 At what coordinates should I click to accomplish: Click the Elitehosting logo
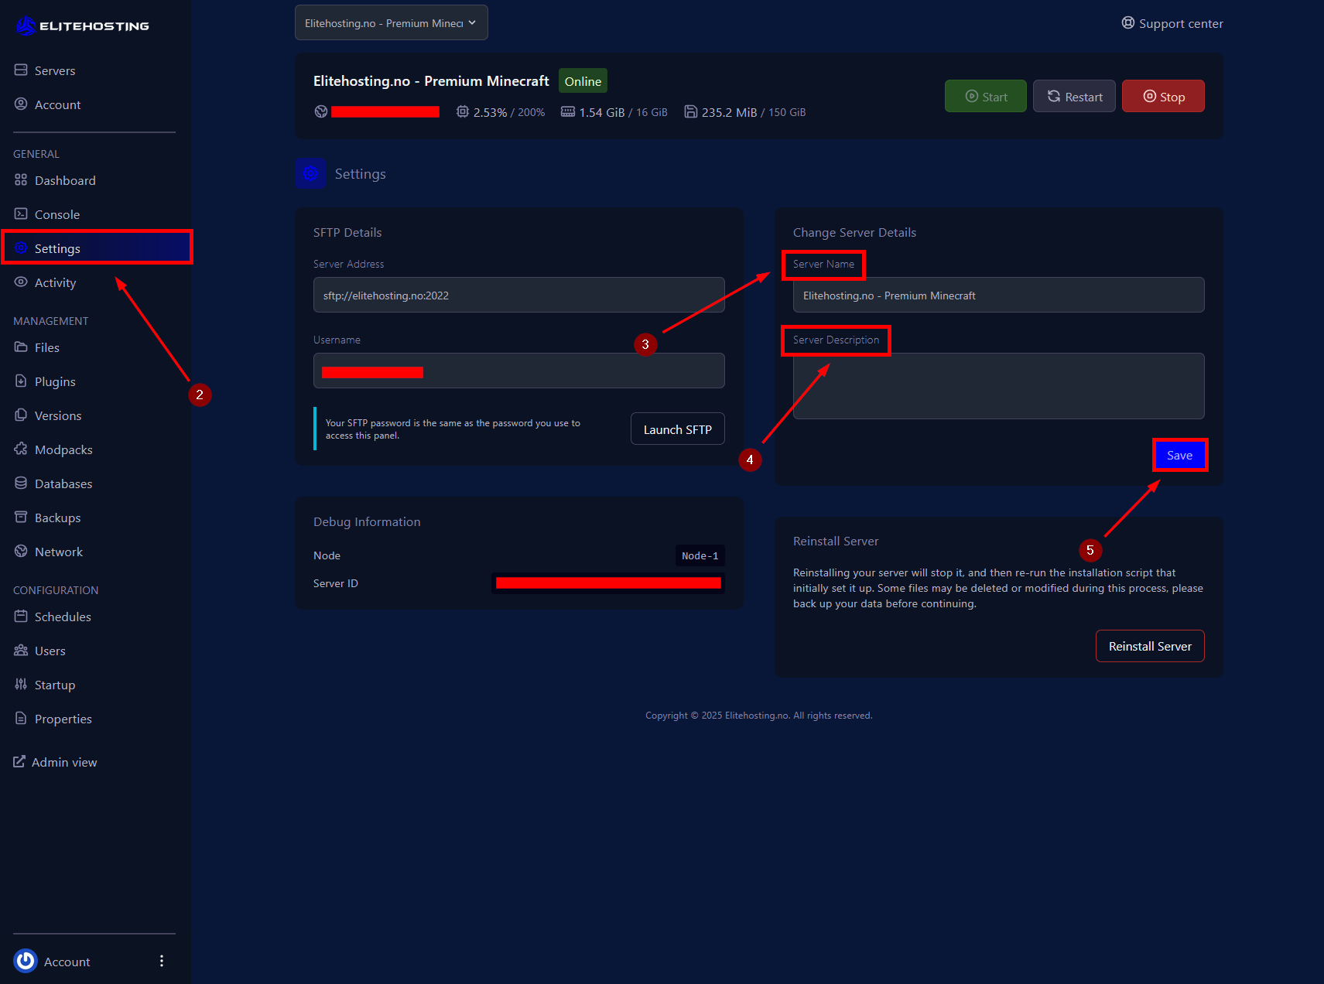(x=82, y=26)
